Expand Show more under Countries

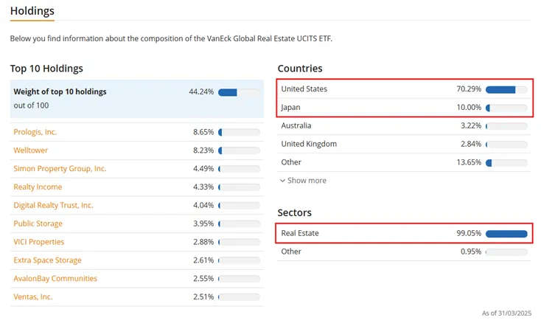pos(303,180)
